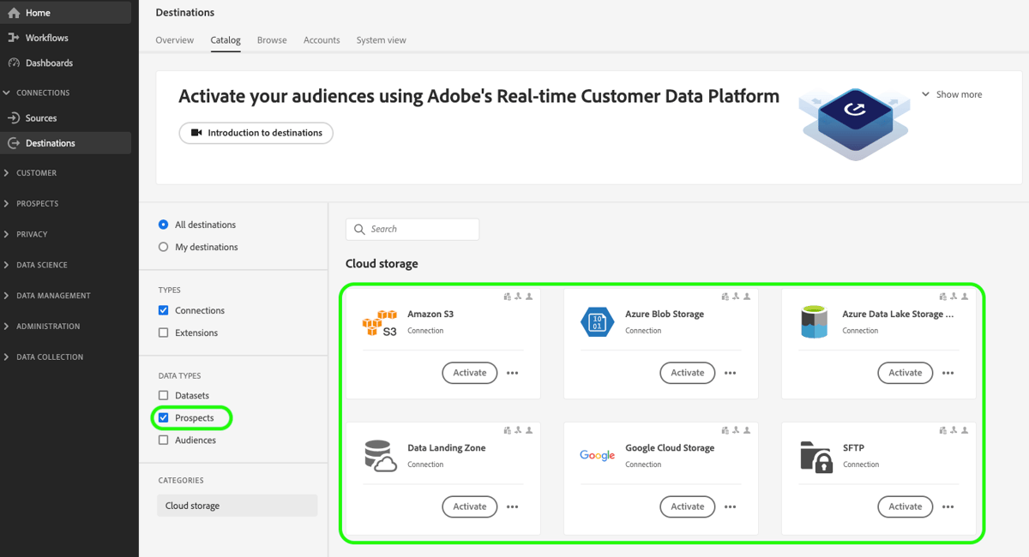Open the Introduction to destinations video
The width and height of the screenshot is (1029, 557).
(x=256, y=133)
